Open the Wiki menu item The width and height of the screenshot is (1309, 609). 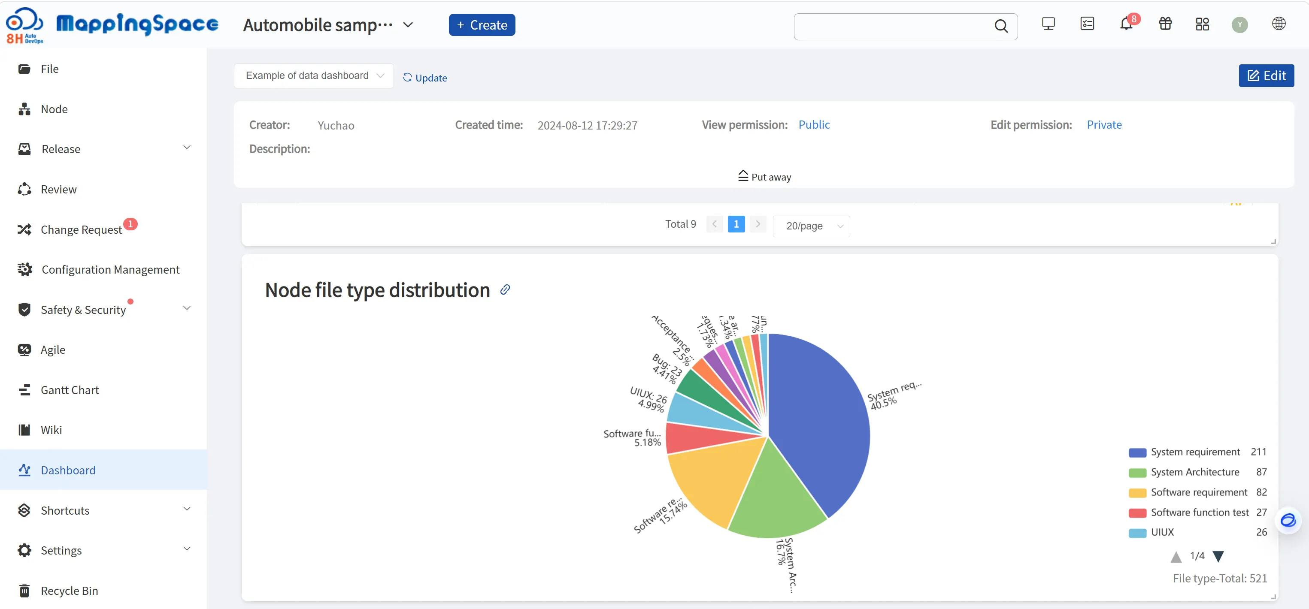[x=103, y=430]
